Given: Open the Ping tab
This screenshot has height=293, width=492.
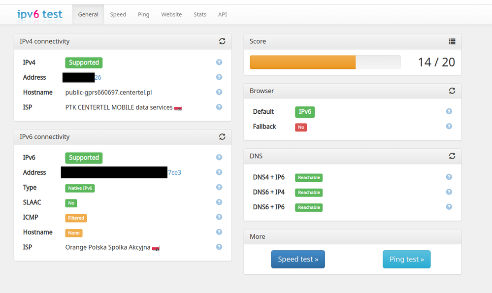Looking at the screenshot, I should (143, 15).
